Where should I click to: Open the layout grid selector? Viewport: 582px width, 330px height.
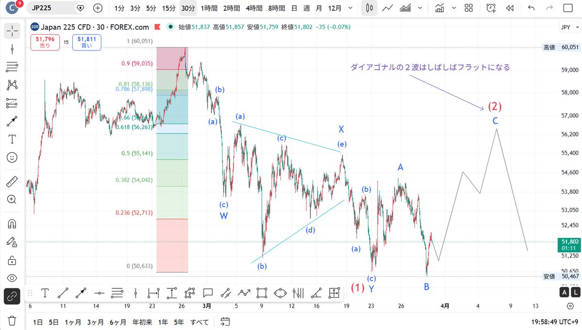tap(468, 8)
